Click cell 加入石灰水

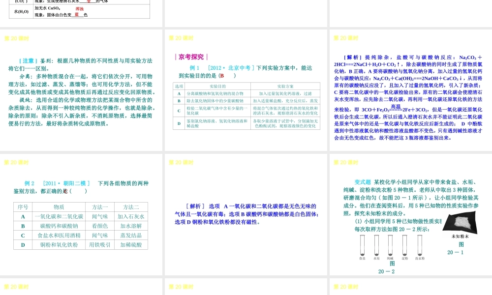coord(131,217)
